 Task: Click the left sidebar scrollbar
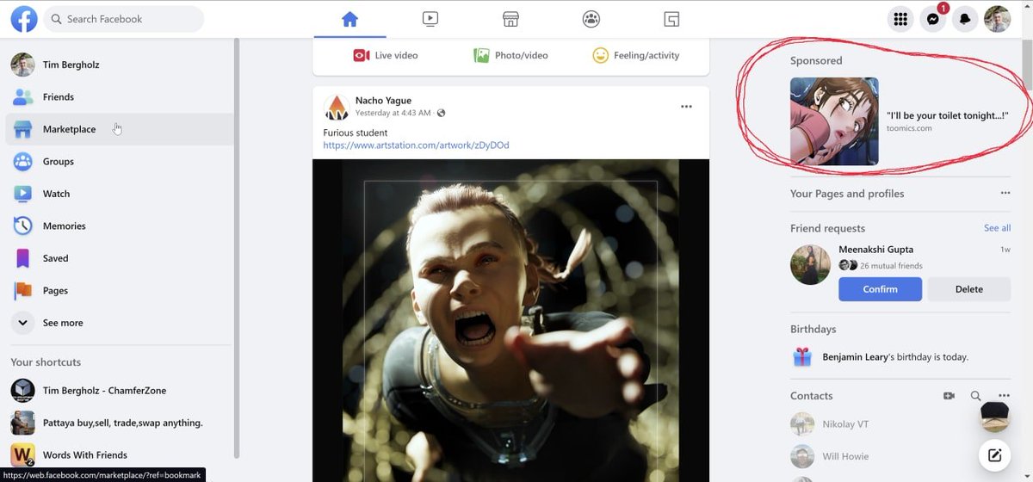[237, 248]
